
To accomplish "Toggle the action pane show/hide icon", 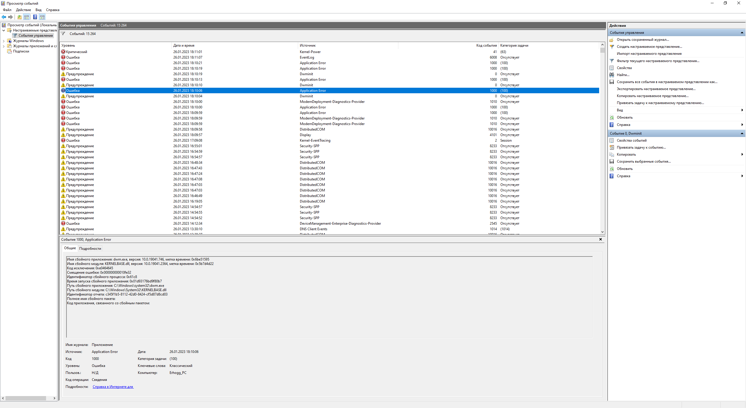I will click(x=42, y=17).
